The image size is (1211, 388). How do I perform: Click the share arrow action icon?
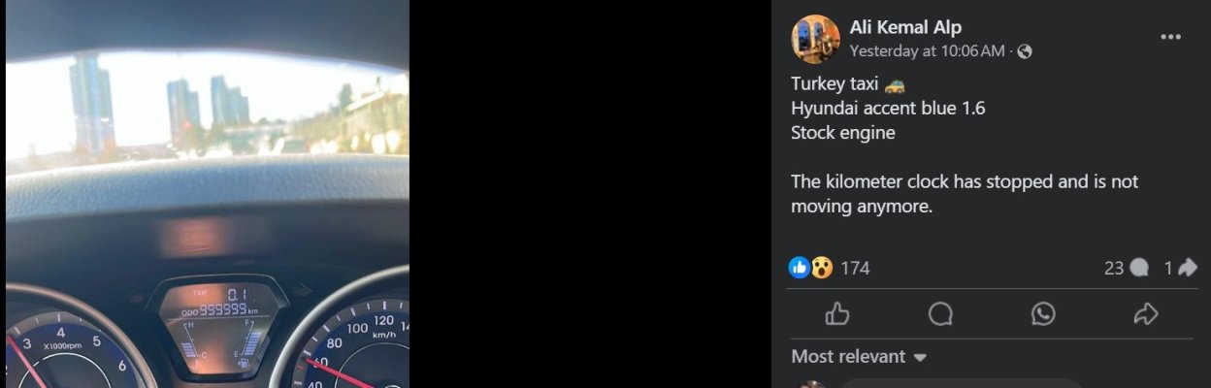pyautogui.click(x=1146, y=313)
